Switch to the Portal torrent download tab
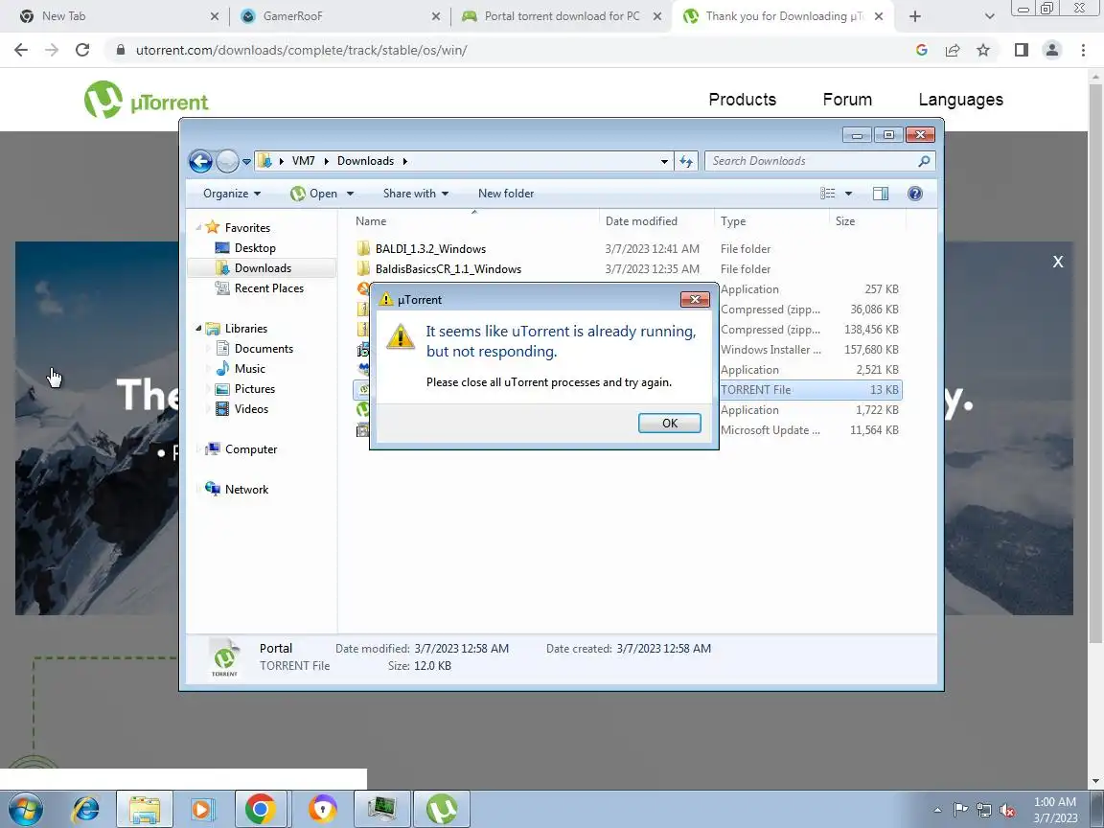 coord(562,16)
